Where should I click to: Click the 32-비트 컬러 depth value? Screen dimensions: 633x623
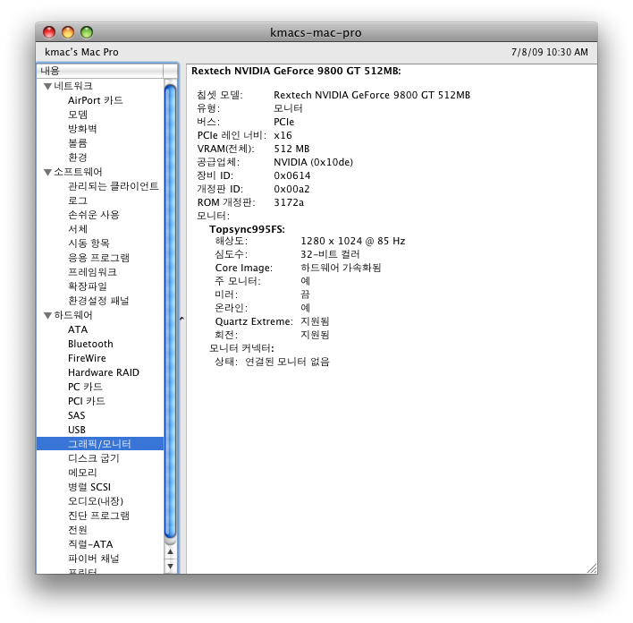(330, 254)
